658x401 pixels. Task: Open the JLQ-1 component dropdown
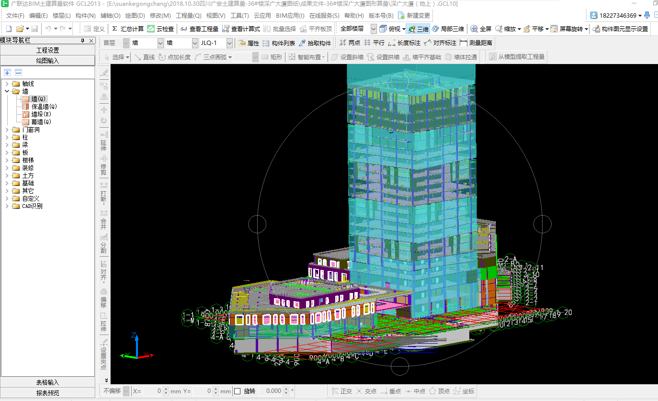point(229,43)
